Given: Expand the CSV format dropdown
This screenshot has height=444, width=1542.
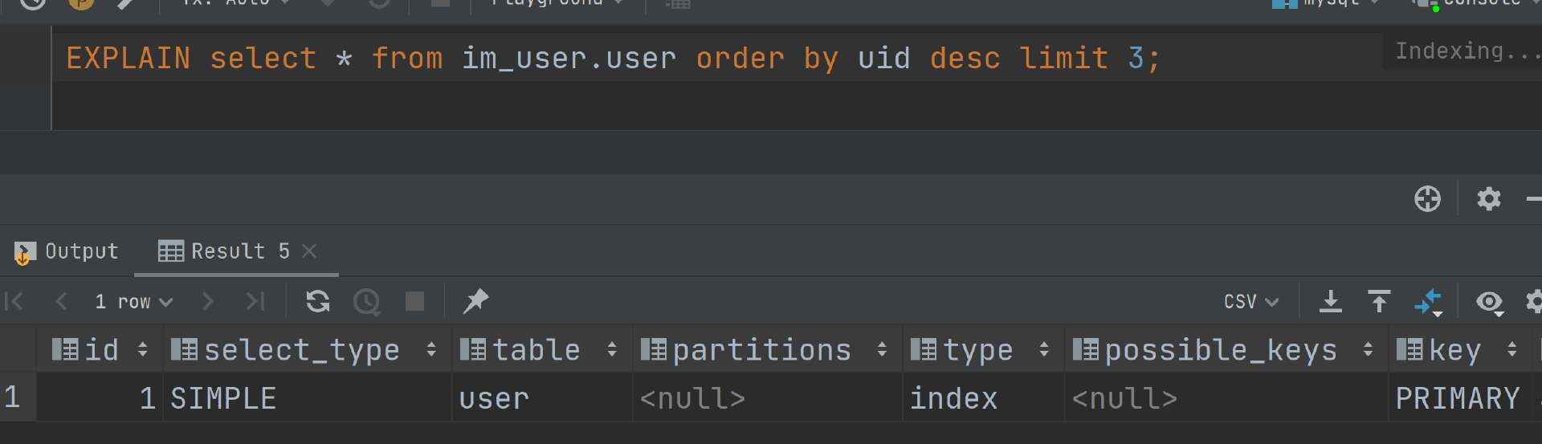Looking at the screenshot, I should 1250,302.
